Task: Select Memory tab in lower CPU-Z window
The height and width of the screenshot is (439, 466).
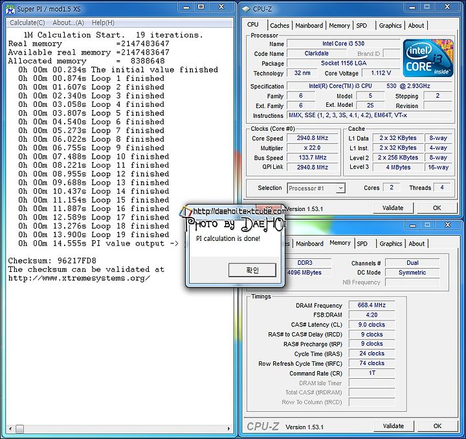Action: [x=340, y=243]
